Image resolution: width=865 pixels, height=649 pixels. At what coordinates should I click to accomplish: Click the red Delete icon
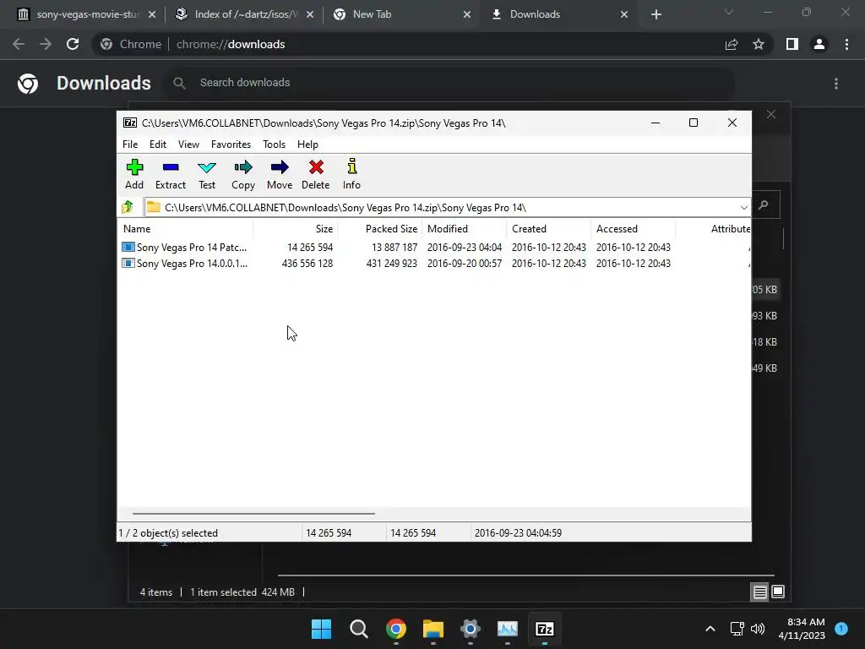(x=316, y=174)
